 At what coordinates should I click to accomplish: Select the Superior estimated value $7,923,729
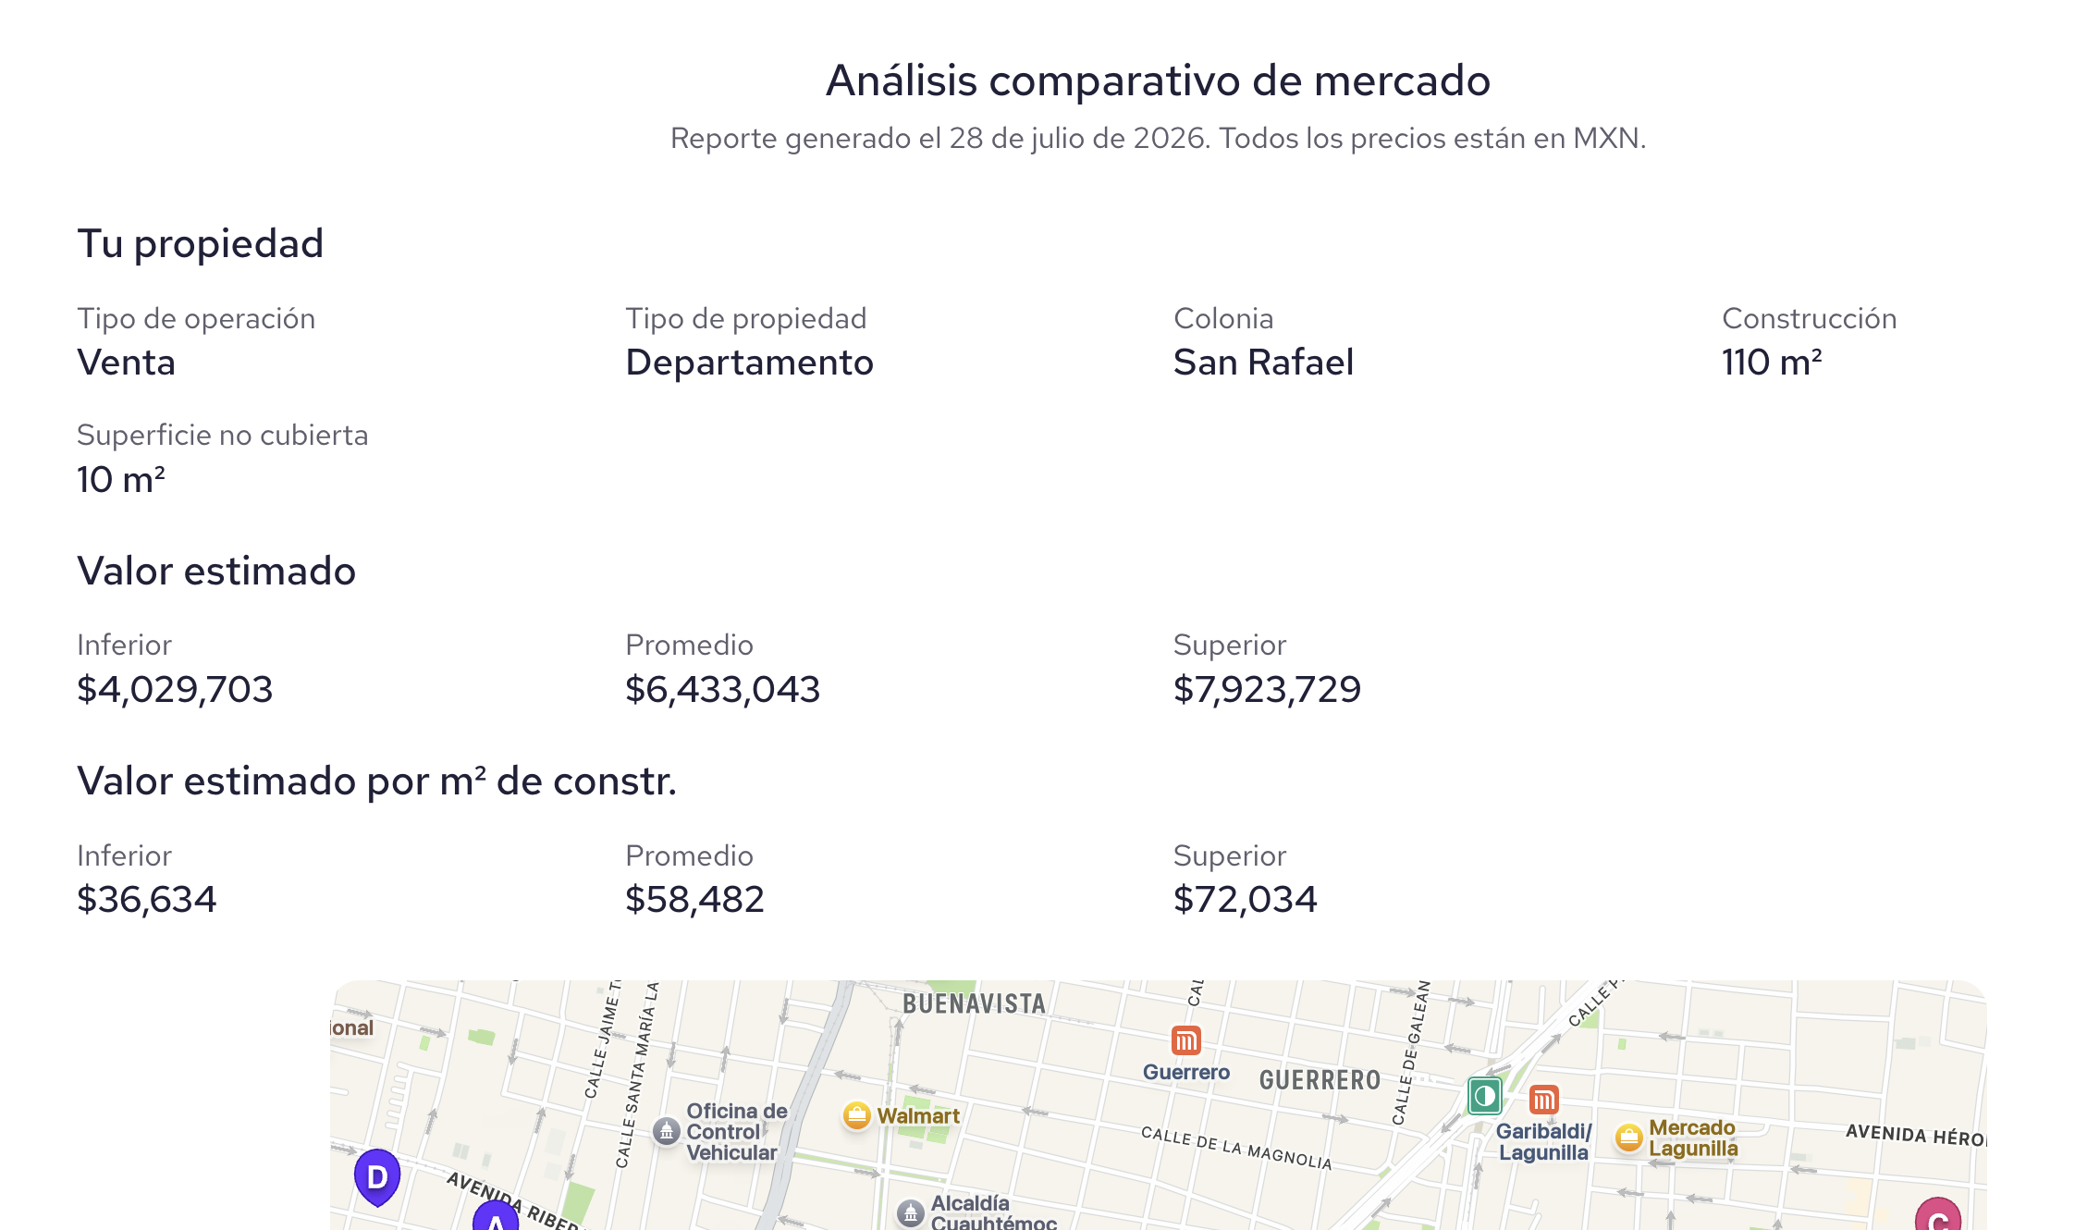1267,689
